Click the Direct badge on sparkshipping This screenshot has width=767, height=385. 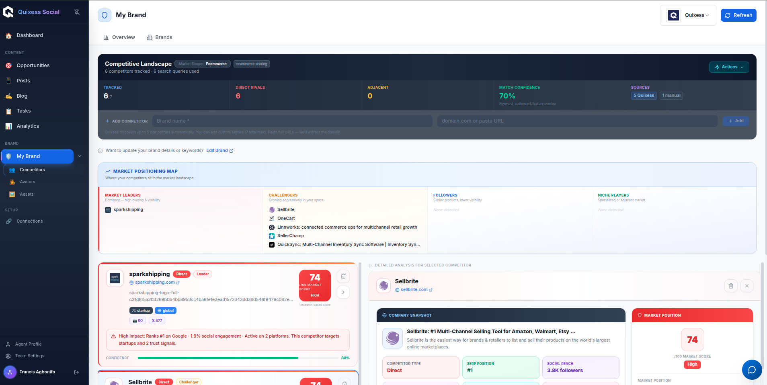coord(182,274)
